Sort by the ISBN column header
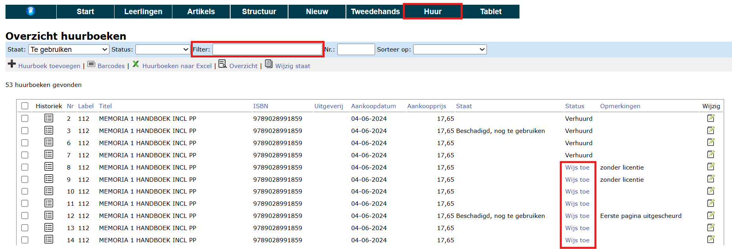 click(261, 106)
